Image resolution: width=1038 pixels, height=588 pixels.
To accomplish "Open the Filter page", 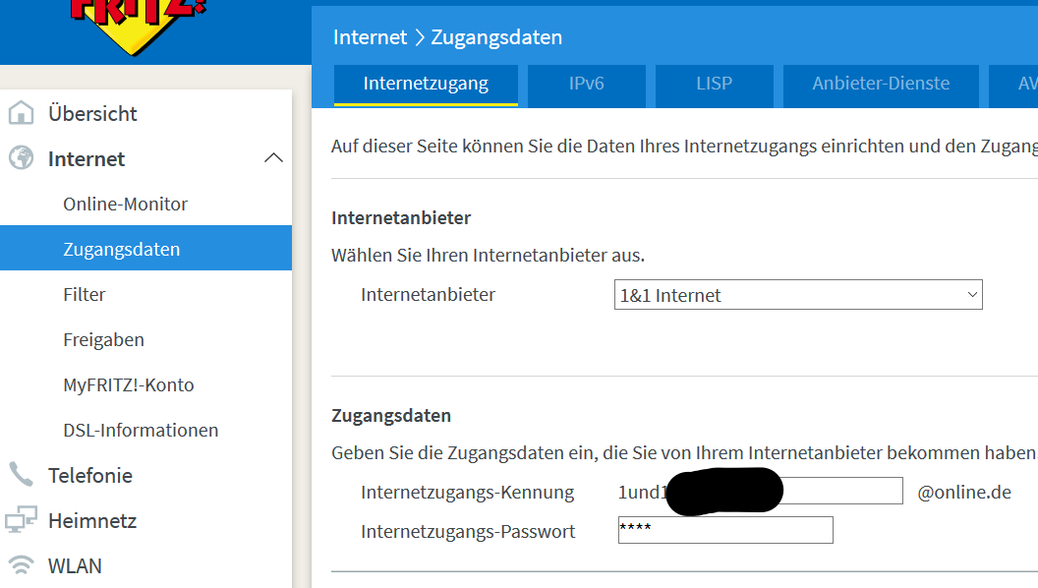I will [85, 294].
